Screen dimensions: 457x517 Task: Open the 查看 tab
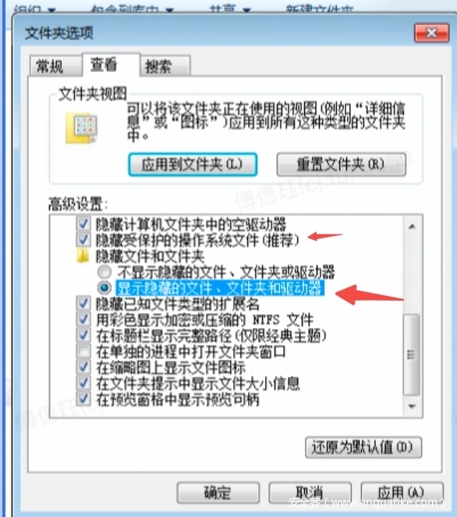click(104, 64)
